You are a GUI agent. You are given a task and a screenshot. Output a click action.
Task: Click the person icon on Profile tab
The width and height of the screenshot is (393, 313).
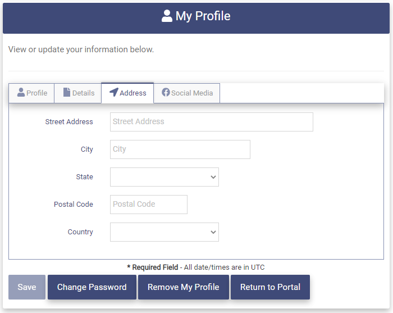21,93
